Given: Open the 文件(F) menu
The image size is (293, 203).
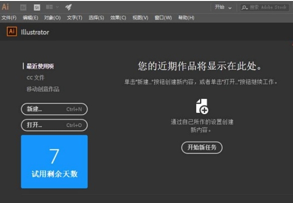Looking at the screenshot, I should 9,18.
